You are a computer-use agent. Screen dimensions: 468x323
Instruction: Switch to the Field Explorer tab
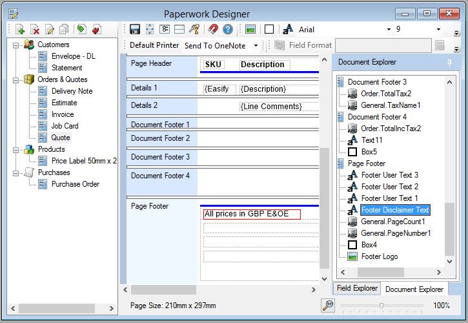(x=356, y=289)
